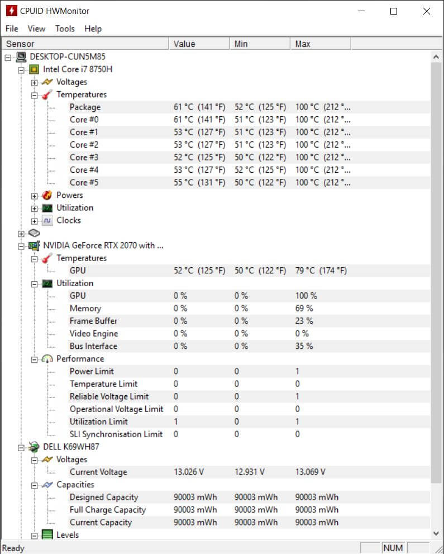
Task: Click the unnamed hard drive icon
Action: [34, 233]
